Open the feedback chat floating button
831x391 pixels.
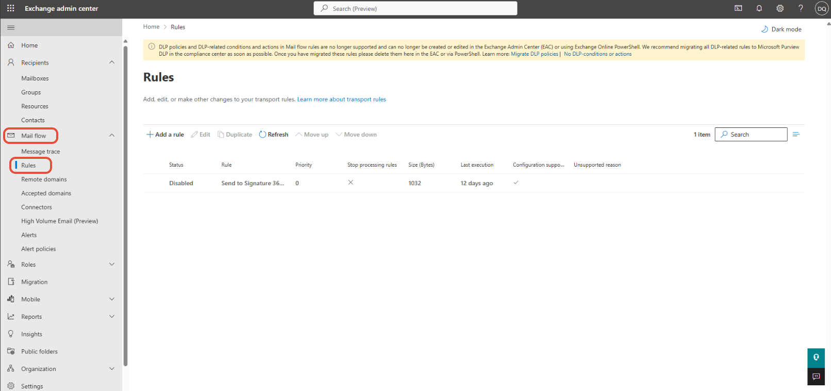[816, 376]
